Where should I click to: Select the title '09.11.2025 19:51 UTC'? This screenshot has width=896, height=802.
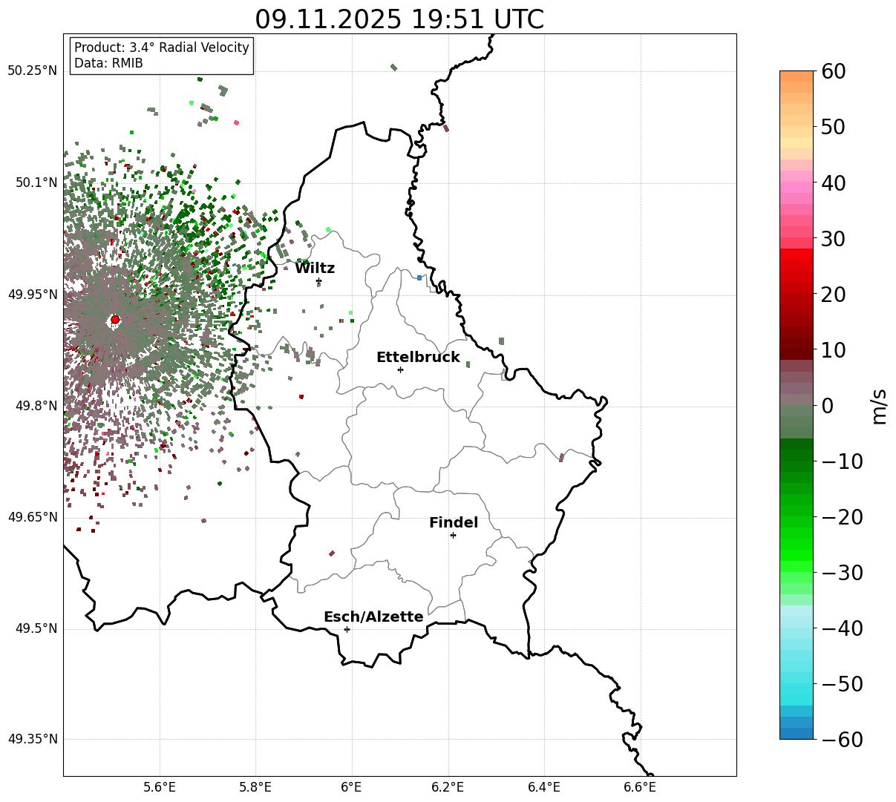point(399,19)
